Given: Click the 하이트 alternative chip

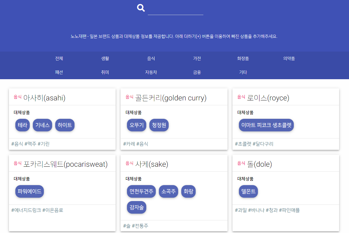Looking at the screenshot, I should (x=65, y=125).
